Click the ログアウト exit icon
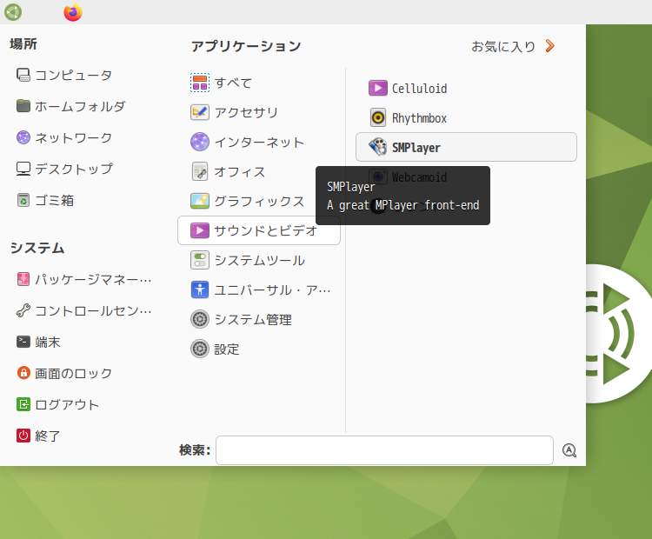Screen dimensions: 652x539 [23, 404]
